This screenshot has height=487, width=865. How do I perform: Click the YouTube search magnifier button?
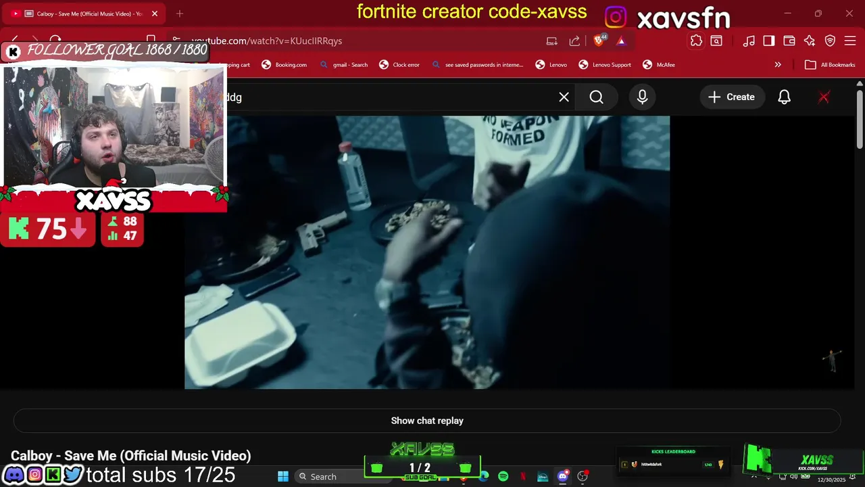[596, 97]
